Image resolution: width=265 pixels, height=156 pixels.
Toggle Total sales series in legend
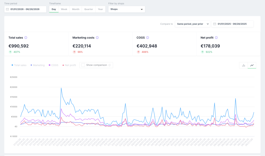pos(19,65)
